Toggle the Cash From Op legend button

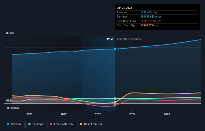[x=91, y=124]
